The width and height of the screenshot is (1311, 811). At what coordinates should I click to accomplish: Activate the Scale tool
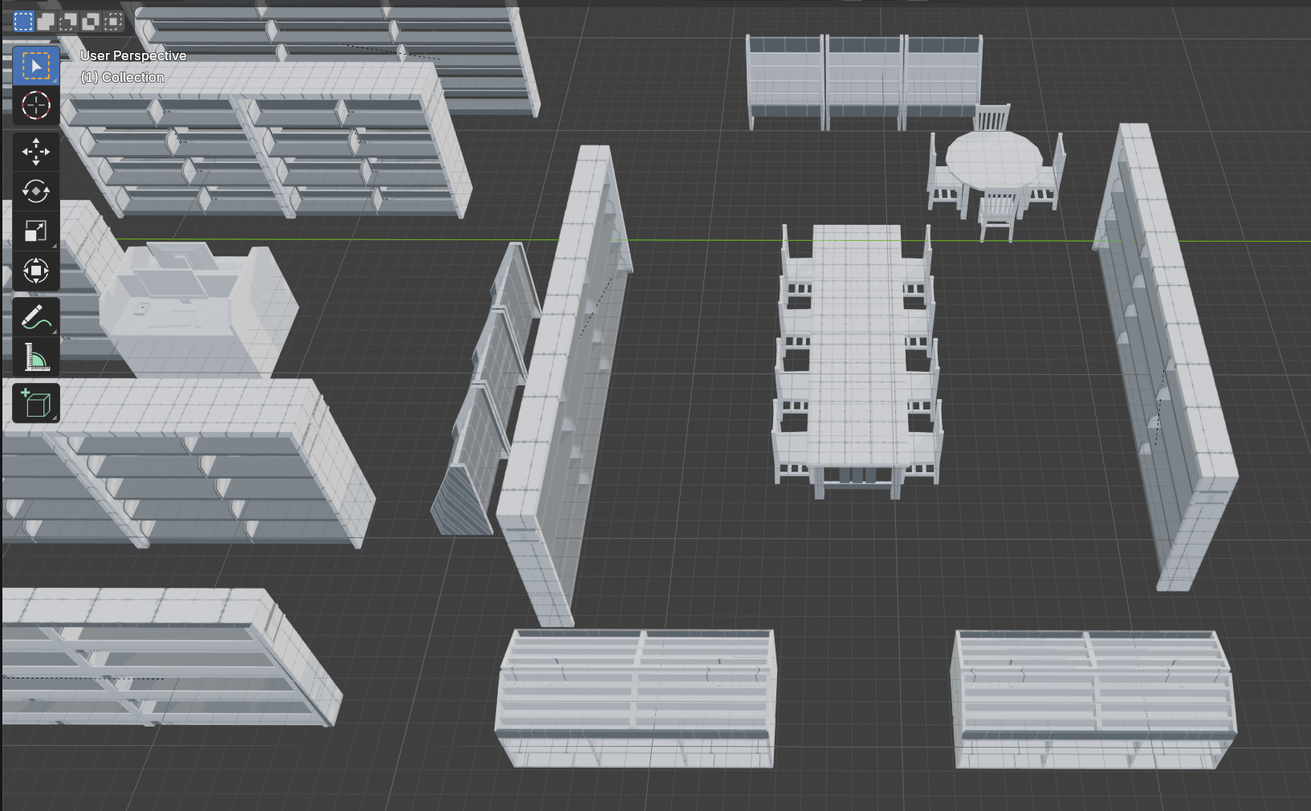[x=36, y=231]
